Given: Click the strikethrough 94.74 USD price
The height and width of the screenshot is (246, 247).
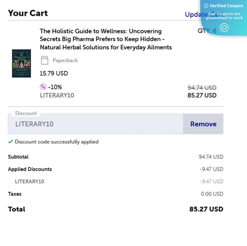Looking at the screenshot, I should point(202,88).
